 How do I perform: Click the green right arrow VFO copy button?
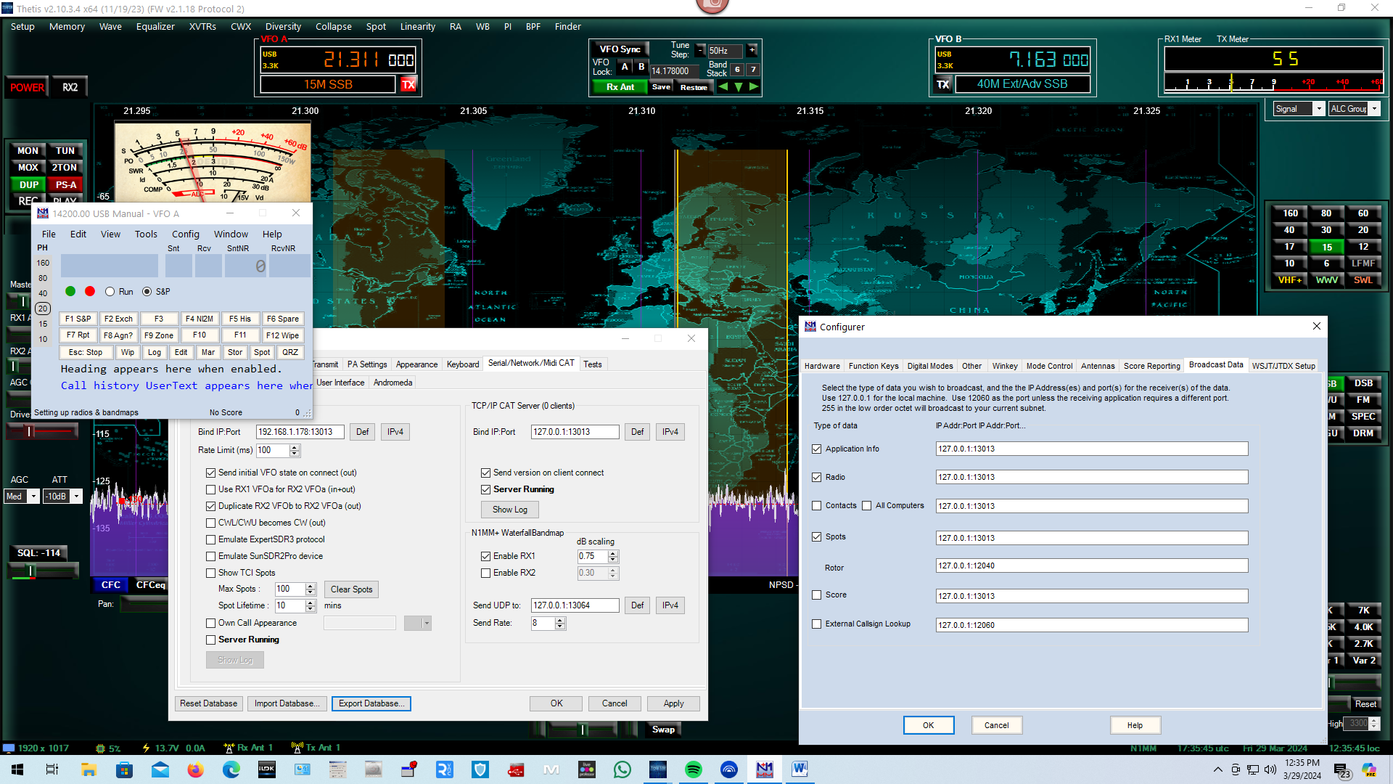coord(754,86)
